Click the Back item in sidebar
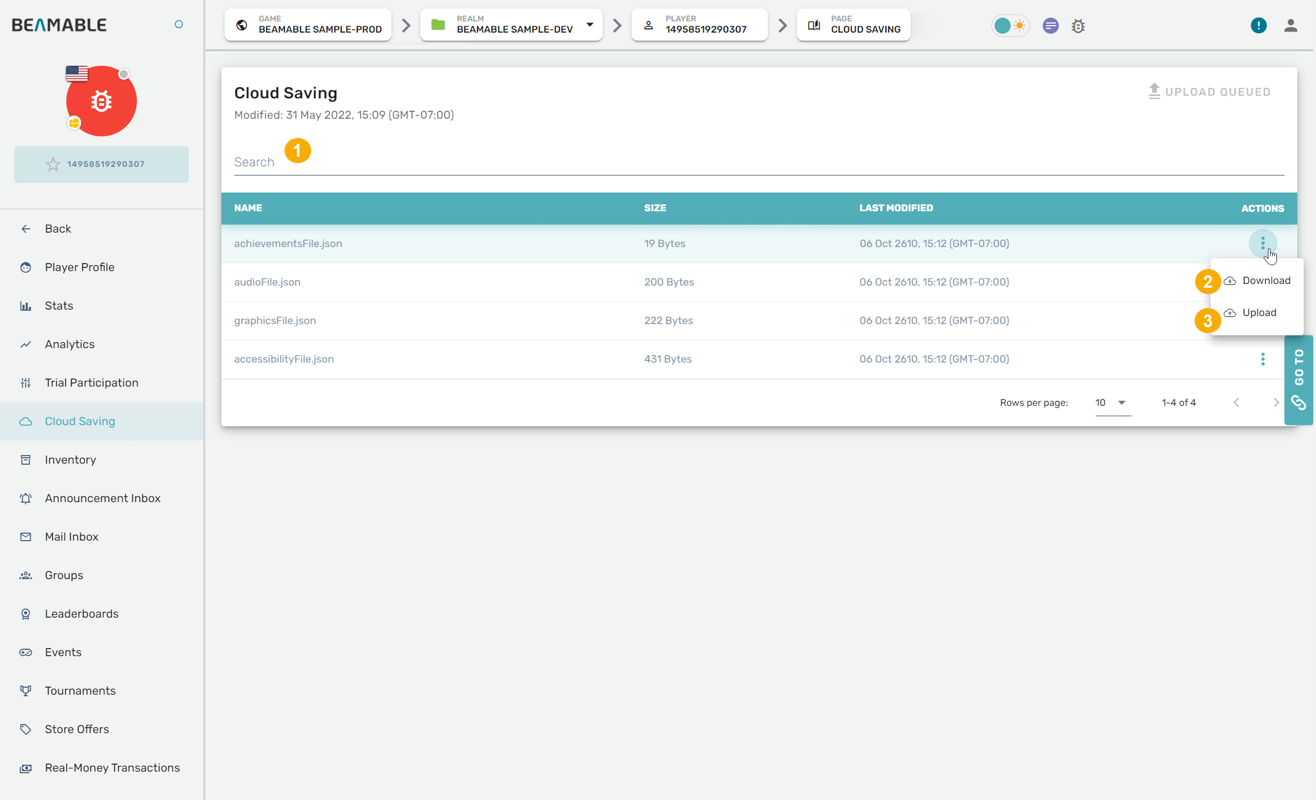This screenshot has width=1316, height=800. pyautogui.click(x=58, y=228)
